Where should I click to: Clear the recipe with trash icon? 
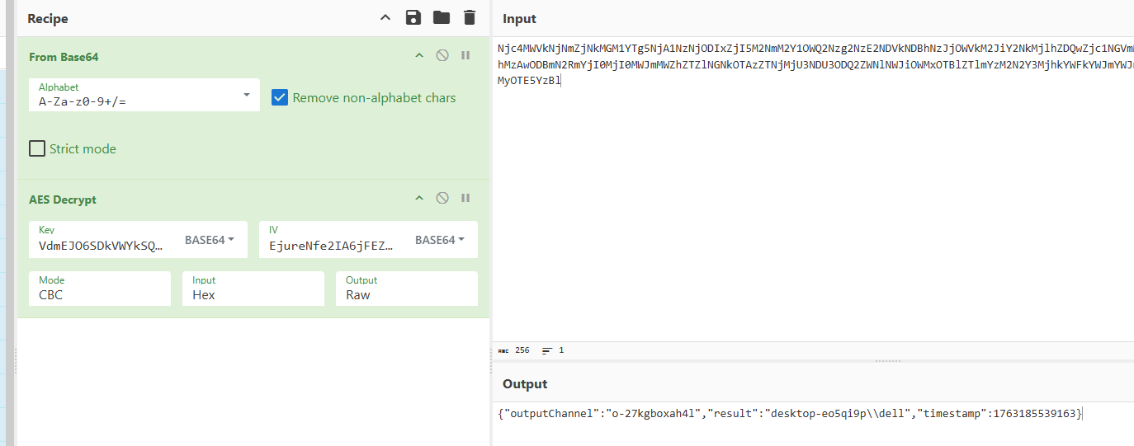(x=470, y=17)
